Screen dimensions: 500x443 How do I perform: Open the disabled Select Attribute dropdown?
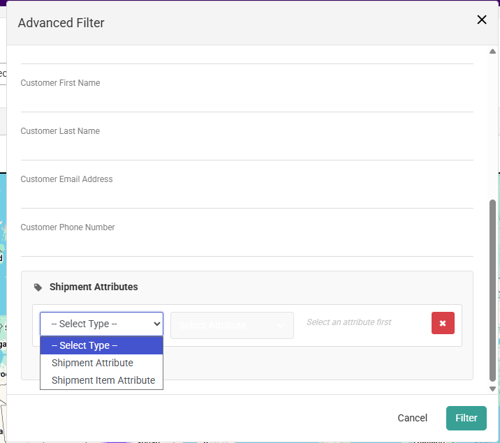tap(232, 325)
